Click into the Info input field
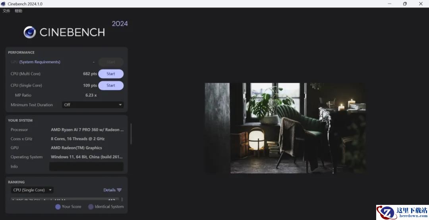 [x=86, y=166]
